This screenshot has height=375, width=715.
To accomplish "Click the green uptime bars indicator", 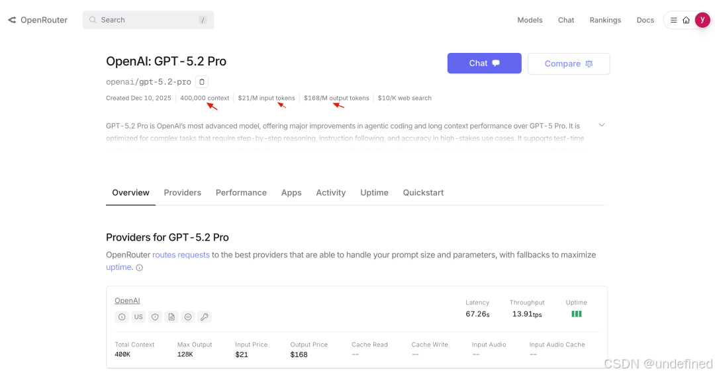I will (x=577, y=314).
